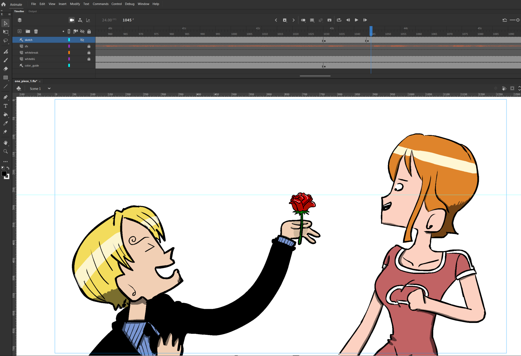Image resolution: width=521 pixels, height=356 pixels.
Task: Unlock the whiteBG layer
Action: tap(89, 59)
